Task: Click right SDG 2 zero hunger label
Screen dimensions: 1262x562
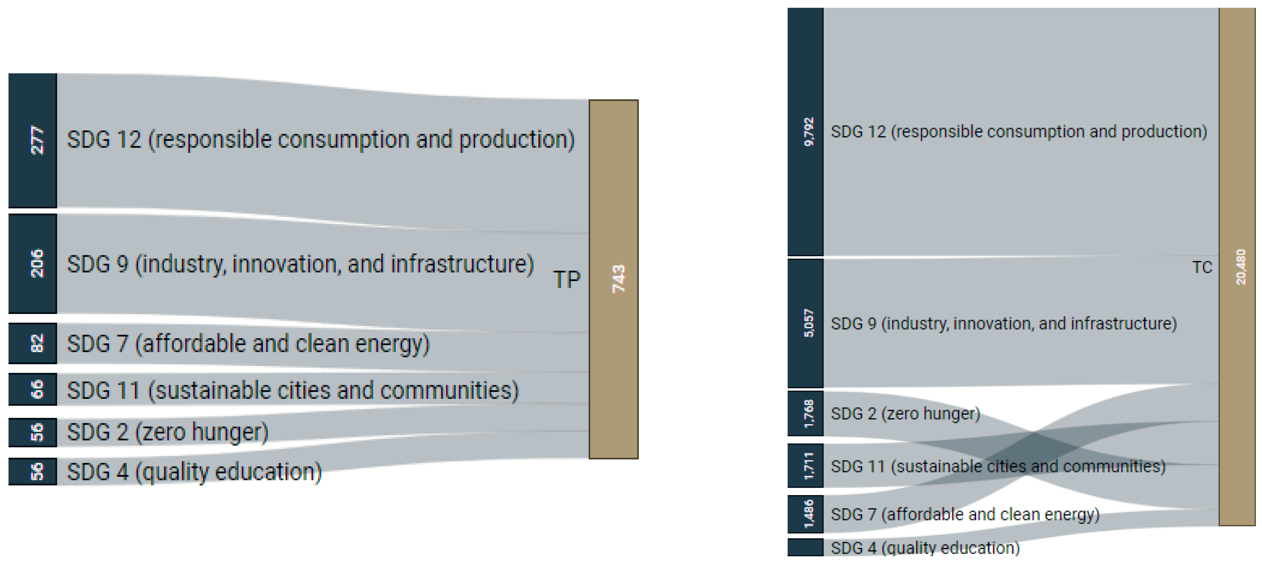Action: (x=905, y=414)
